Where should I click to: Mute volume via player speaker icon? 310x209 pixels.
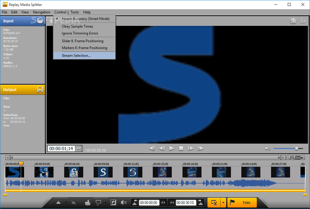coord(267,149)
